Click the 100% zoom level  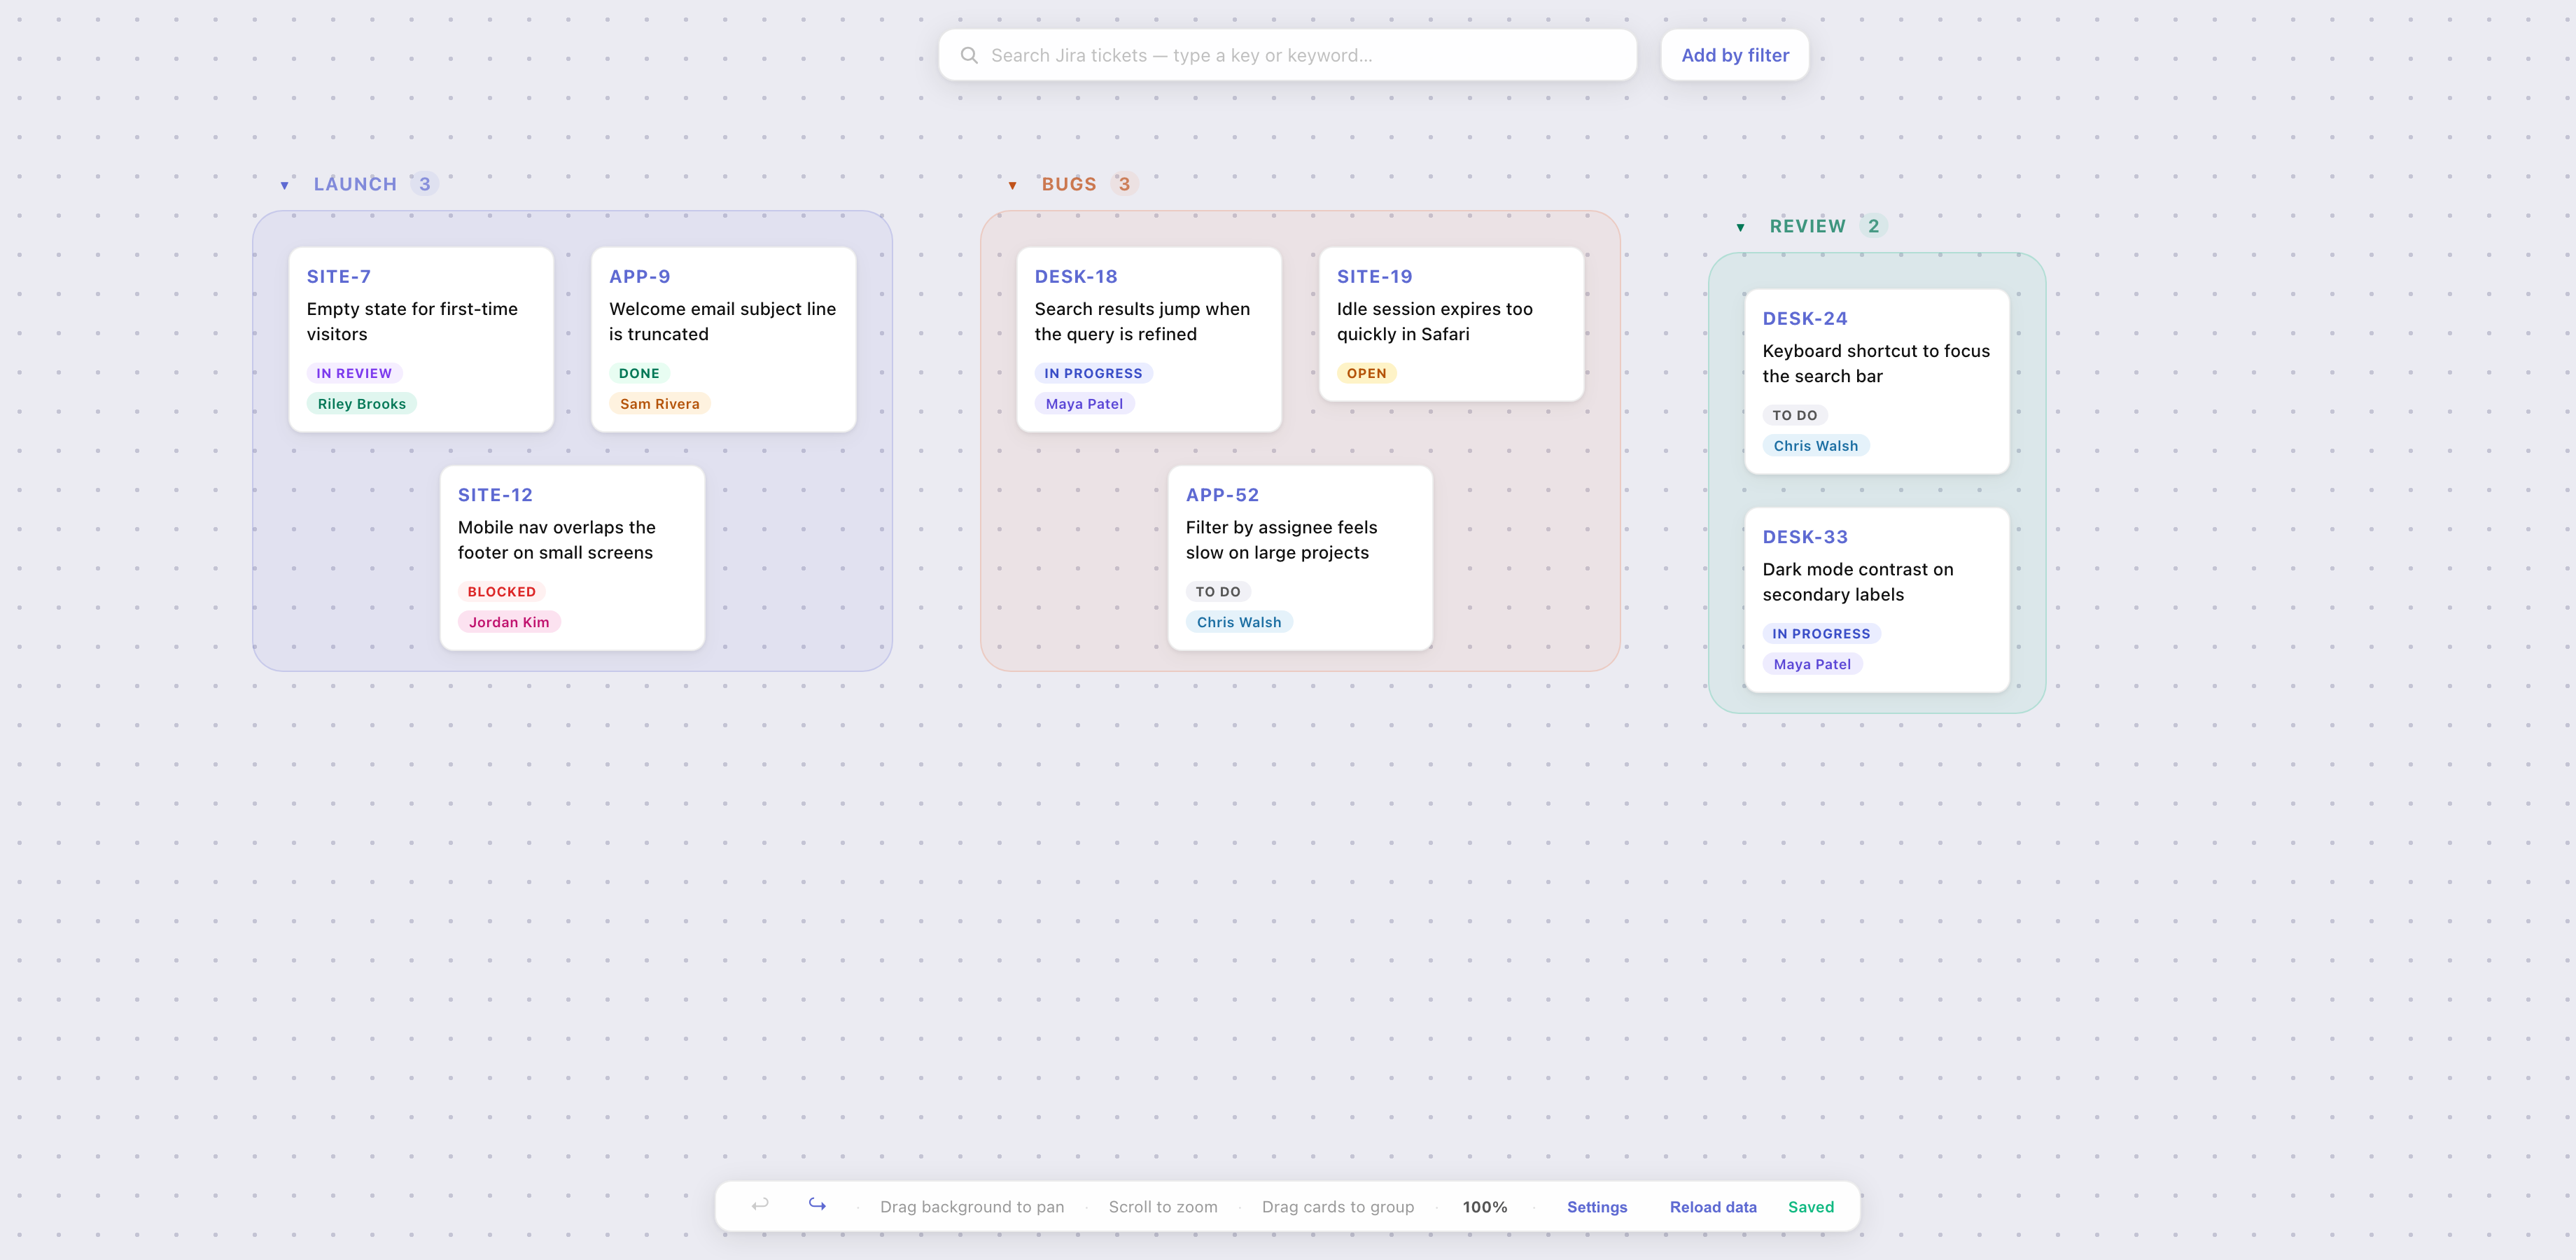[1485, 1207]
